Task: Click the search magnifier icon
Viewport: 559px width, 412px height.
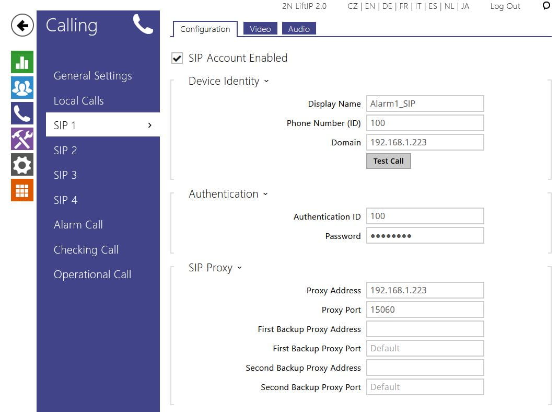Action: (x=546, y=6)
